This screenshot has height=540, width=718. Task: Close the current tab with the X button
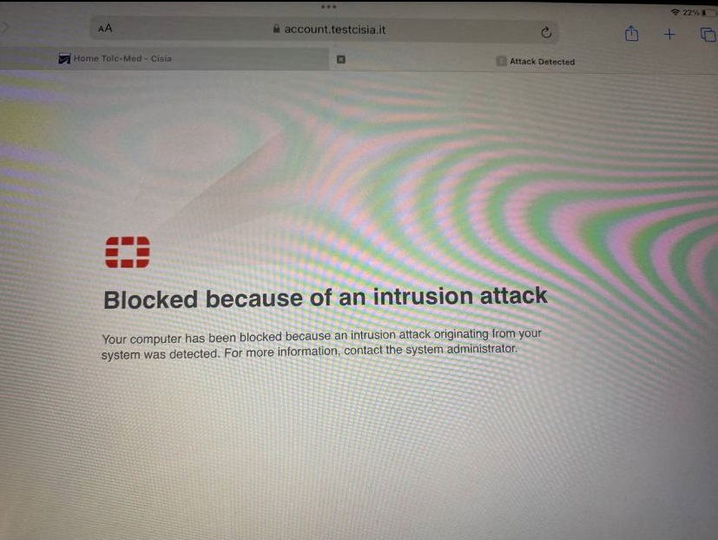pos(341,60)
